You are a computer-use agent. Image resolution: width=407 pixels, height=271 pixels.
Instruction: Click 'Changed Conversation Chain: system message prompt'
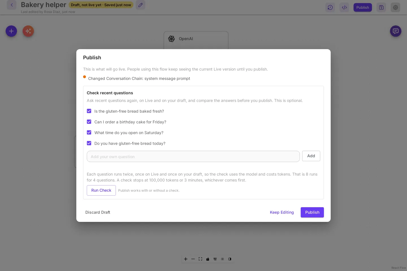(139, 78)
